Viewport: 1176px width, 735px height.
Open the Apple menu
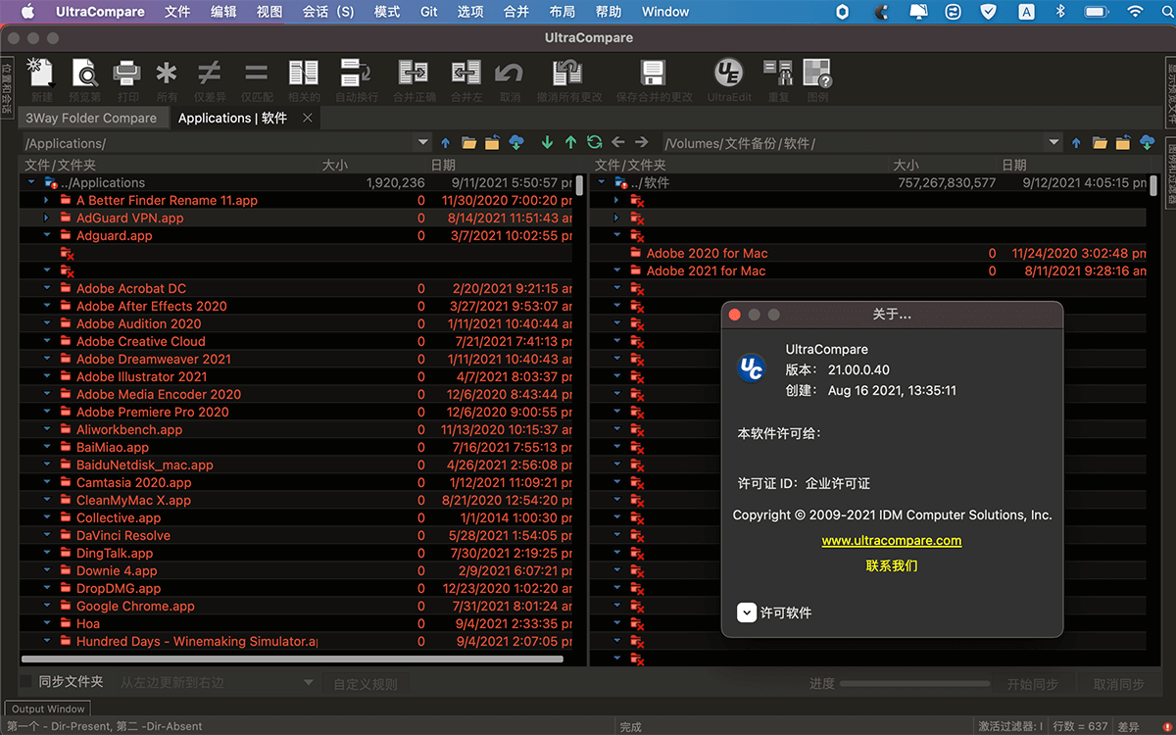27,12
